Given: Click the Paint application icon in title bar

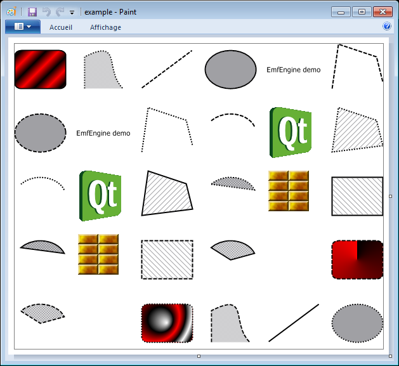Looking at the screenshot, I should coord(11,11).
